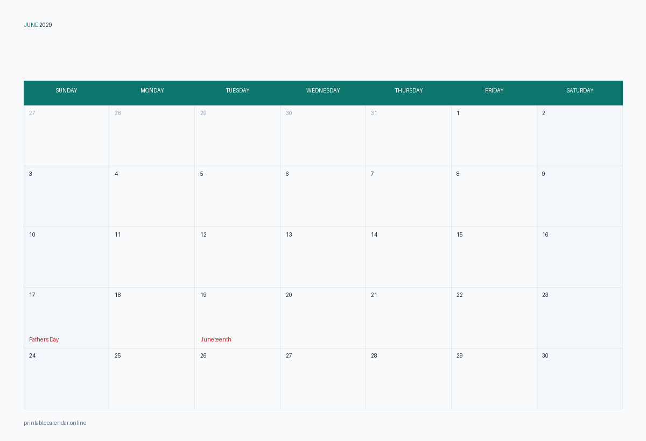The image size is (646, 441).
Task: Select the black date 30 on Saturday
Action: (545, 355)
